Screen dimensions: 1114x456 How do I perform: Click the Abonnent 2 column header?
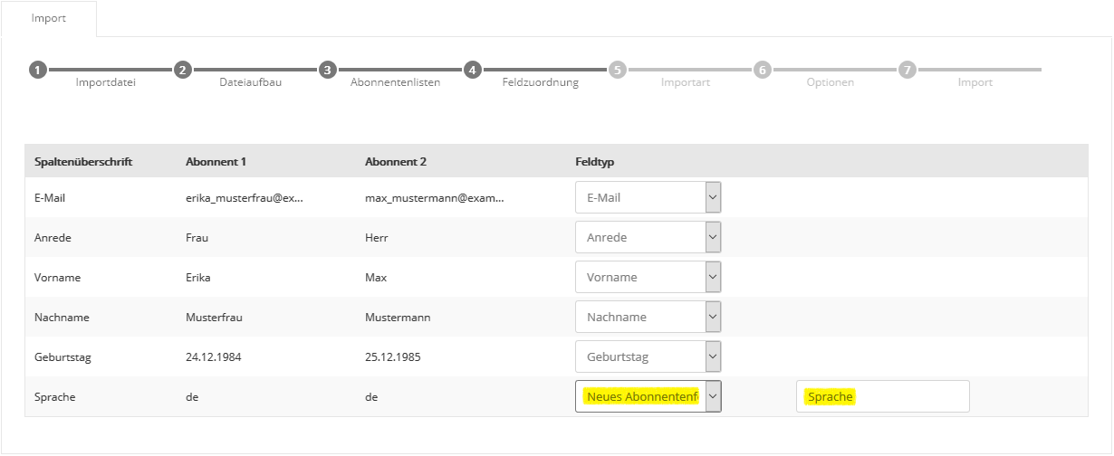[395, 161]
